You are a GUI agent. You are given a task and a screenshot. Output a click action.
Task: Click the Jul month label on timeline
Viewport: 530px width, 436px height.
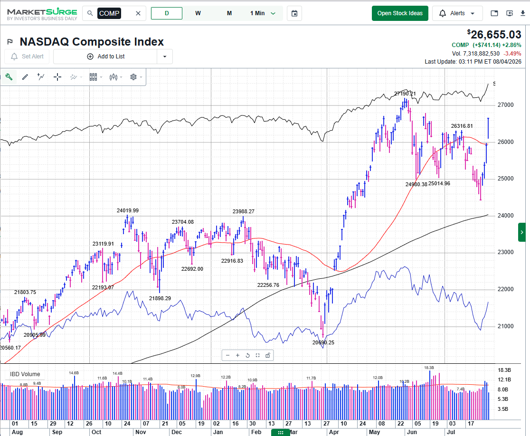tap(451, 432)
